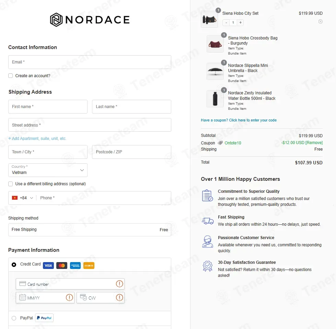Open Zesty Insulated Water Bottle thumbnail
The width and height of the screenshot is (336, 329).
[215, 99]
